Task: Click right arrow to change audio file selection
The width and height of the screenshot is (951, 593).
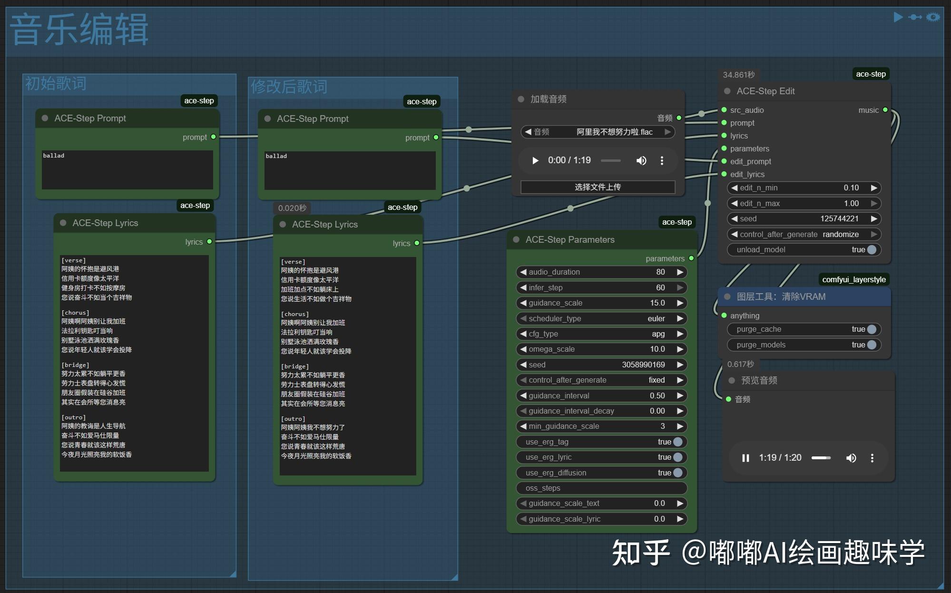Action: [667, 132]
